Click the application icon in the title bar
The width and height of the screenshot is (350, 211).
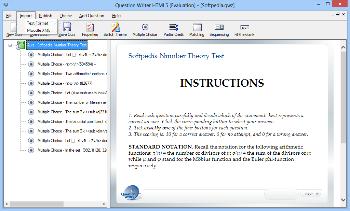[6, 5]
